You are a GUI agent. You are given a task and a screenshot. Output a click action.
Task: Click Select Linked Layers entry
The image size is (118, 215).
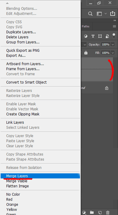23,128
